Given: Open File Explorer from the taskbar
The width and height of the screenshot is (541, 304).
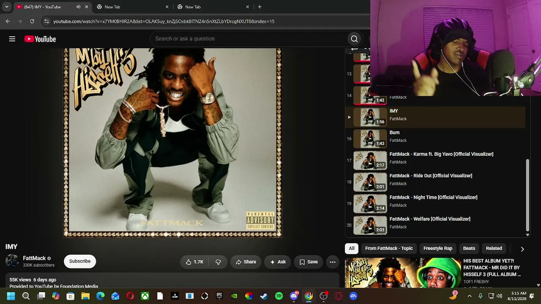Looking at the screenshot, I should click(x=85, y=296).
